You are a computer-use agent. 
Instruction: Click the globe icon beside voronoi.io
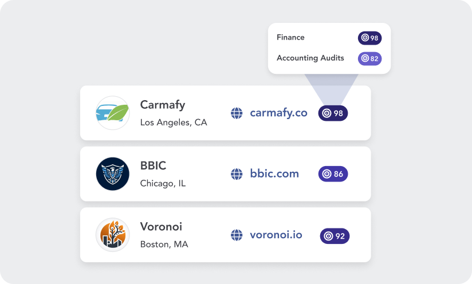(237, 235)
